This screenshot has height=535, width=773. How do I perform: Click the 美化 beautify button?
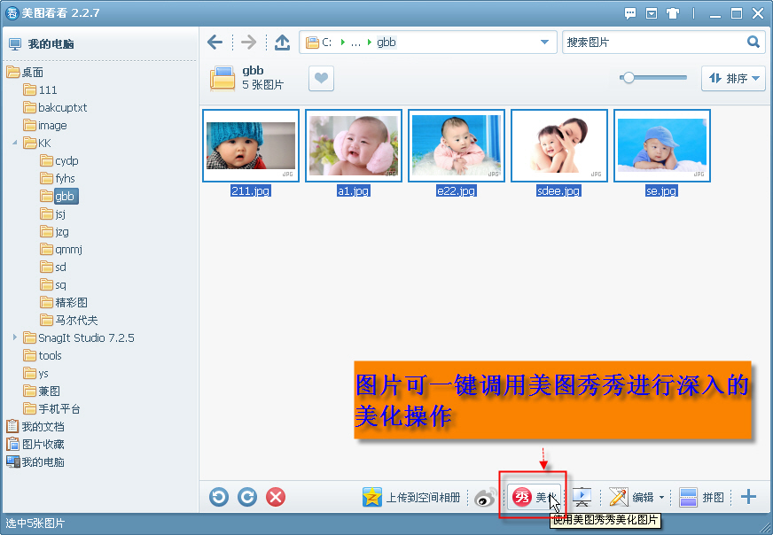[x=534, y=497]
